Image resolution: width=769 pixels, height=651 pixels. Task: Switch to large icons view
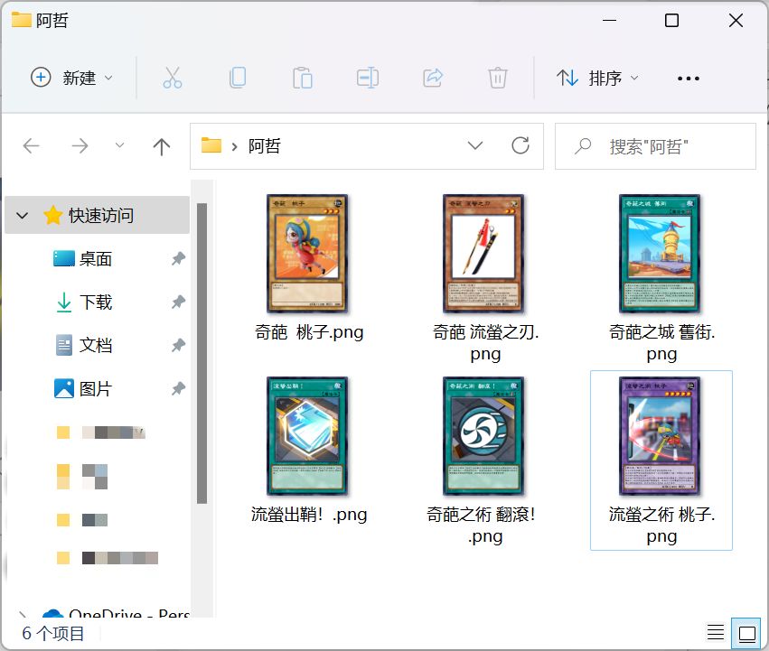(746, 633)
